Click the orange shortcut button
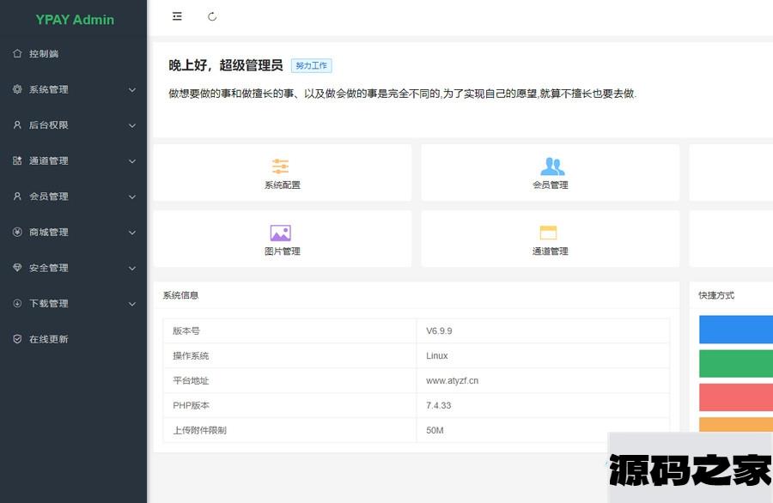This screenshot has height=503, width=773. 736,425
